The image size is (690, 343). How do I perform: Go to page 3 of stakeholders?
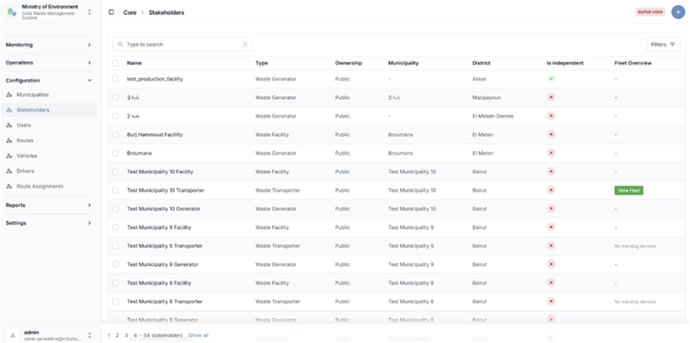click(x=127, y=335)
